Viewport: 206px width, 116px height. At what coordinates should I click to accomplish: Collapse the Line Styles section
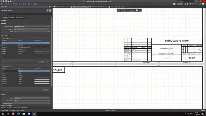pos(5,36)
